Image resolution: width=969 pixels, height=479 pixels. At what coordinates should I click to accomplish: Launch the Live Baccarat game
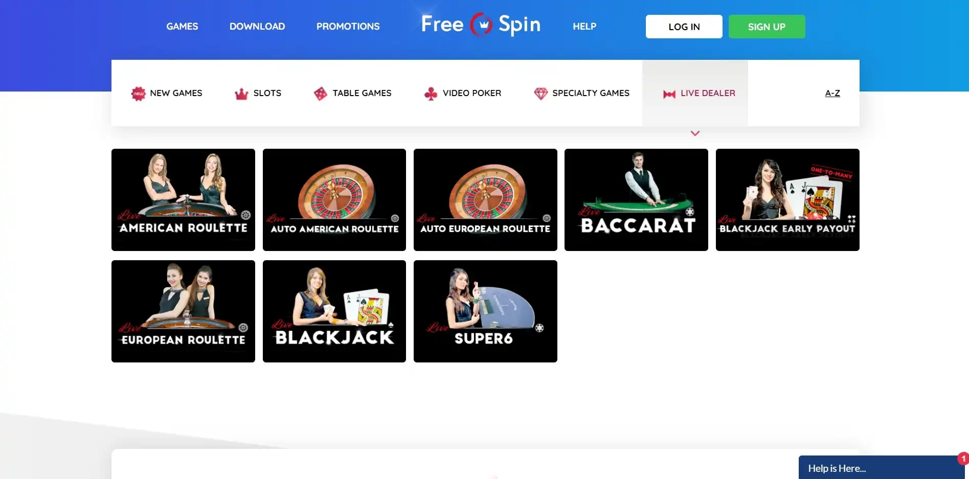click(x=636, y=200)
